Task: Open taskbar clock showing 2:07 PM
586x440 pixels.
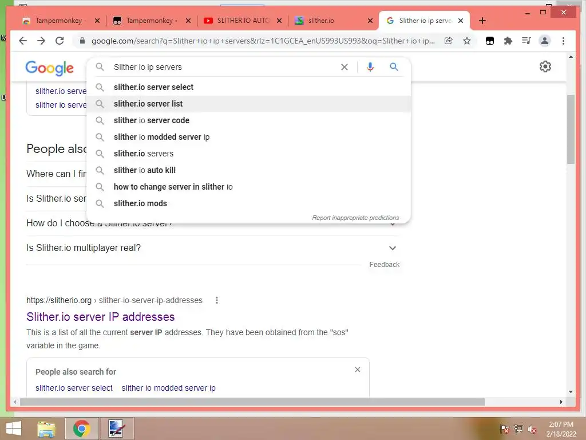Action: tap(561, 429)
